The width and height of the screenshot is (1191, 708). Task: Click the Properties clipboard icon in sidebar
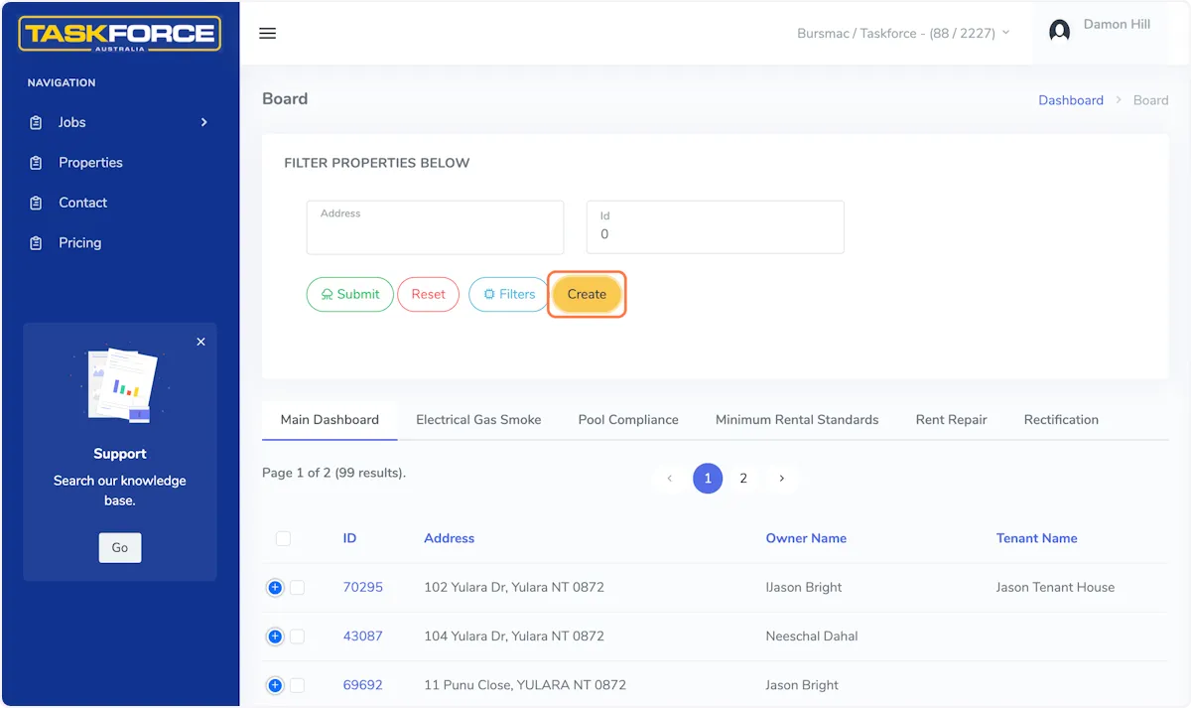tap(37, 163)
